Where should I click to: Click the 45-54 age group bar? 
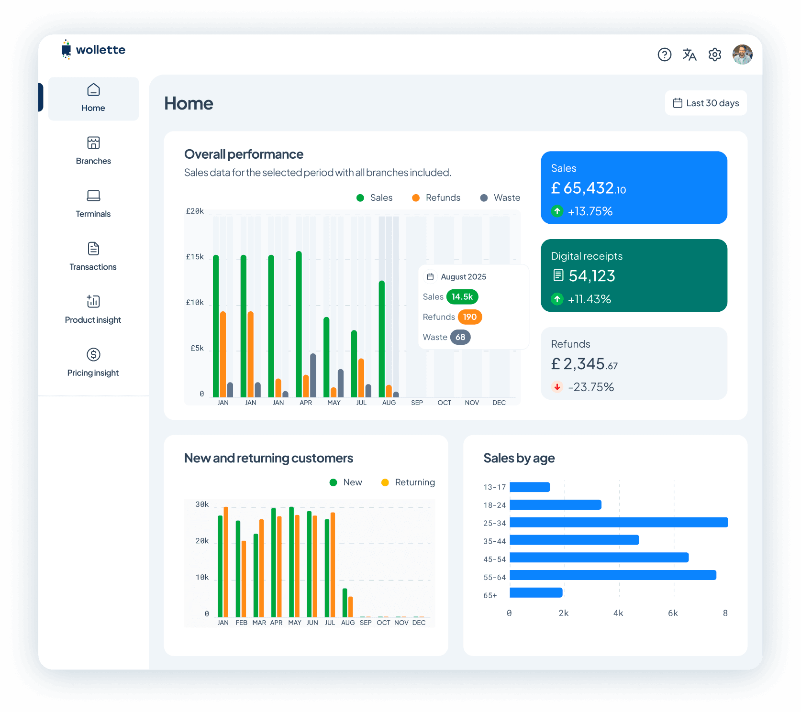coord(600,558)
